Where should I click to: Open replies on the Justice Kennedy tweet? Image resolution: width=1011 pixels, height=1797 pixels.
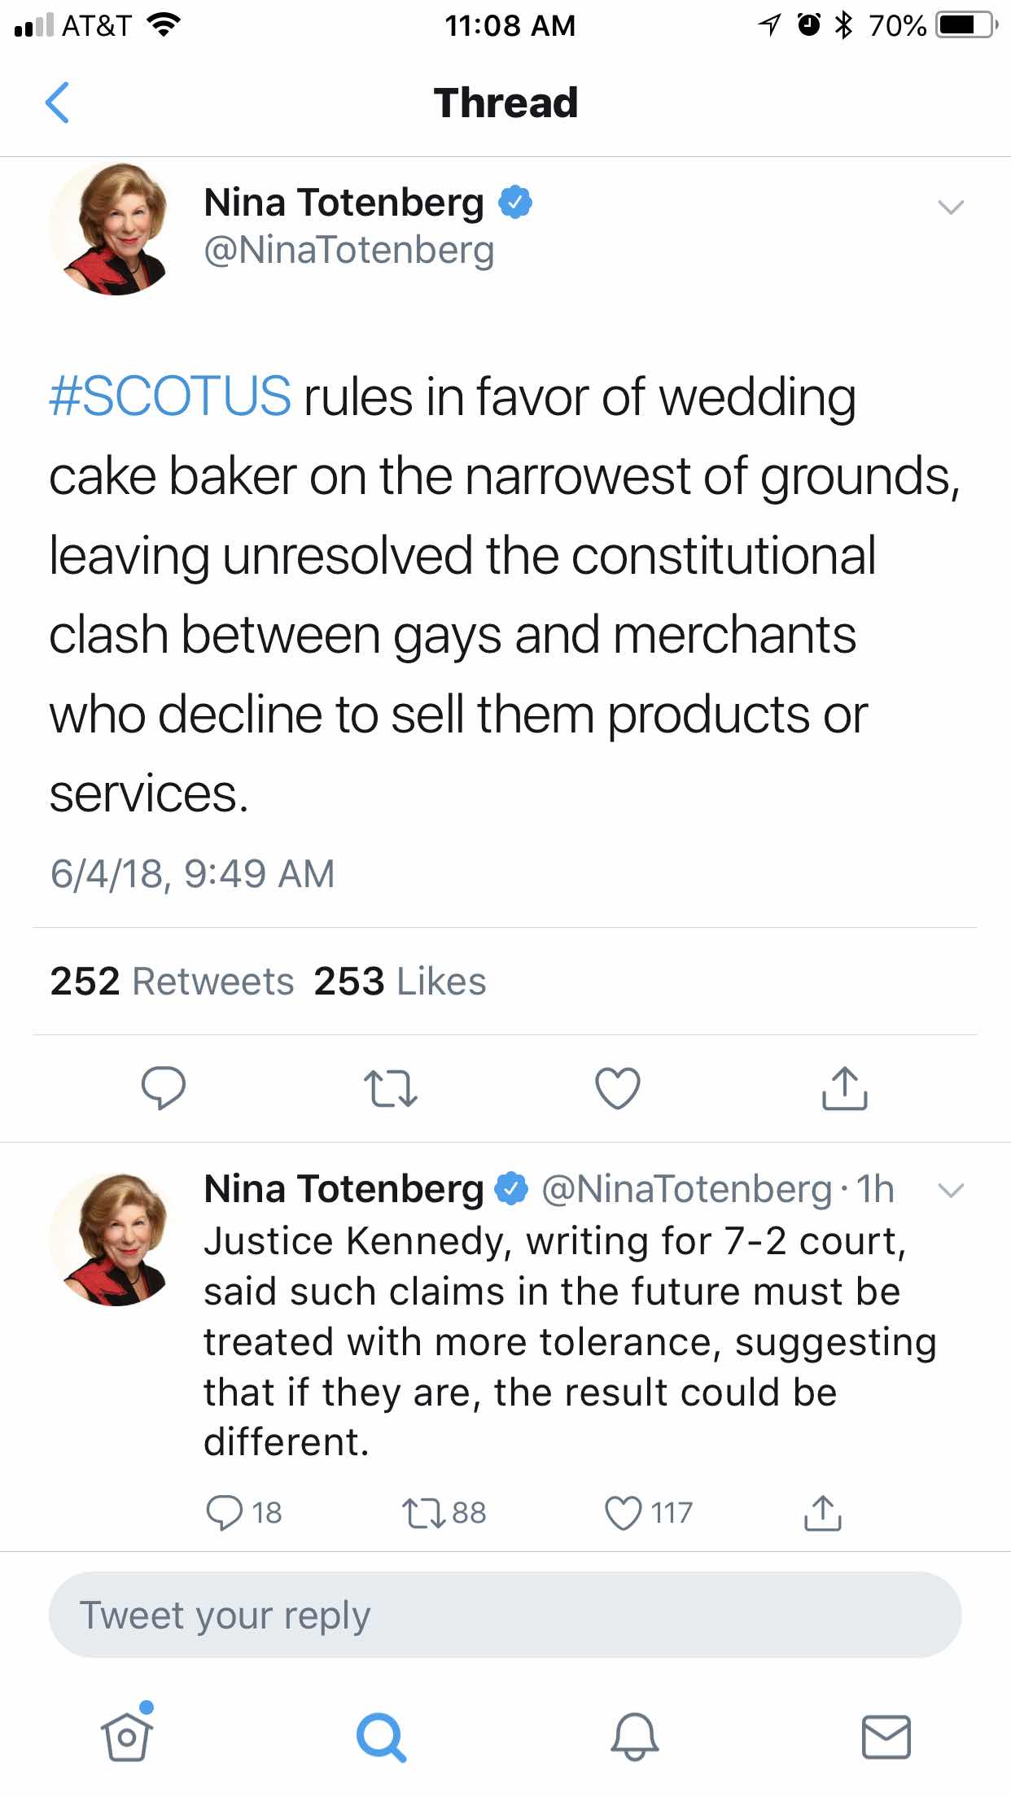pos(225,1513)
